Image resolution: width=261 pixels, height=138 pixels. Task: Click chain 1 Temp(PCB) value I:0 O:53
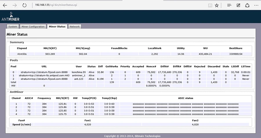[89, 104]
